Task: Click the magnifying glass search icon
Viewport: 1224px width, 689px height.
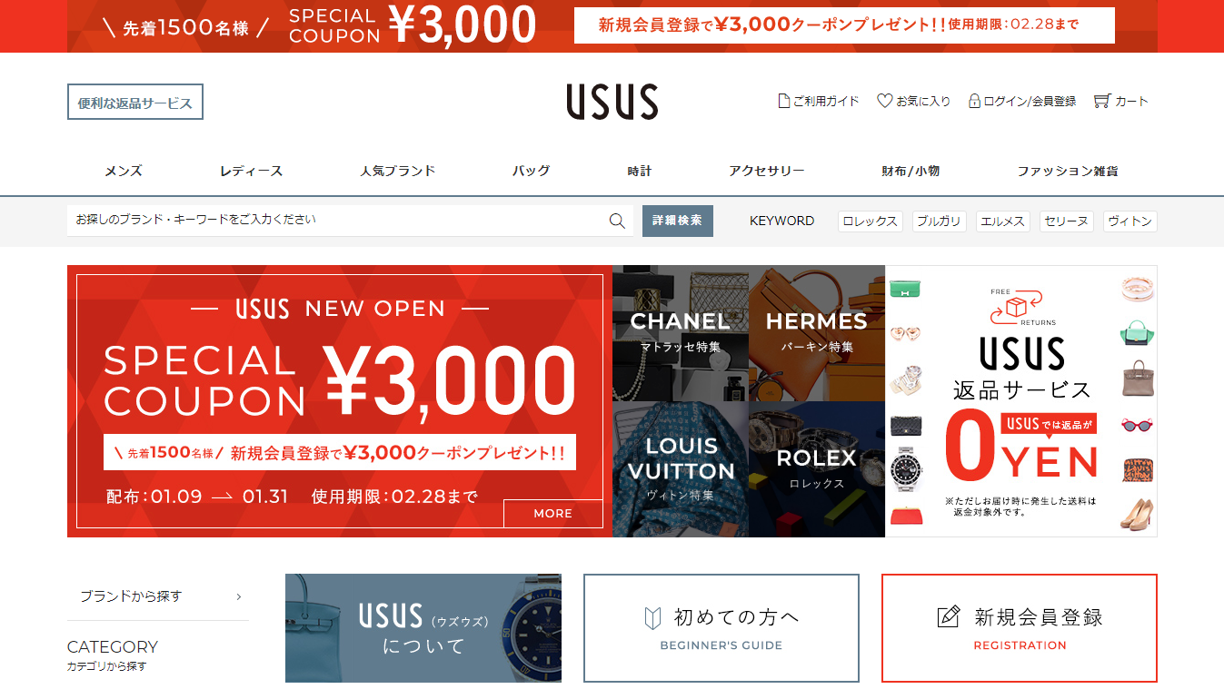Action: tap(617, 221)
